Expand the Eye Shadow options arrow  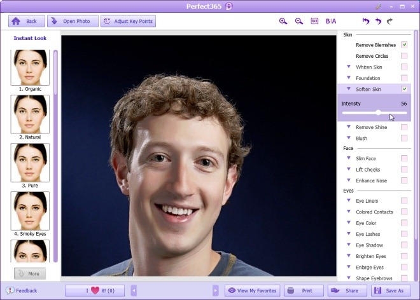349,245
